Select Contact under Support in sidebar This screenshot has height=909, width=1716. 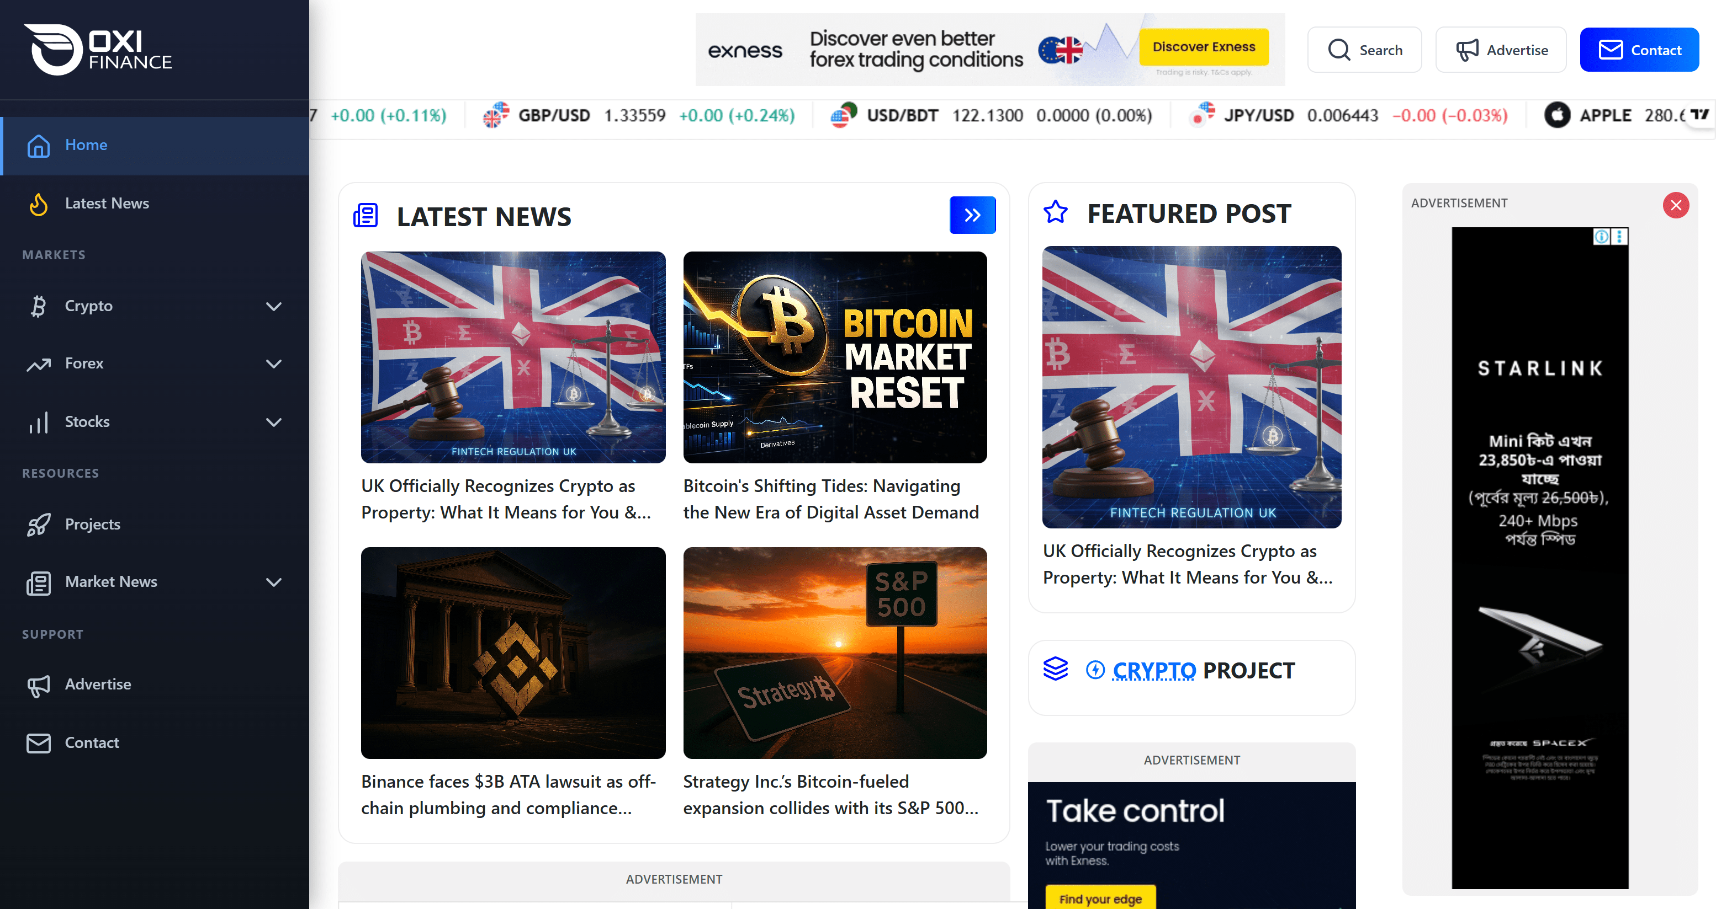[x=155, y=744]
